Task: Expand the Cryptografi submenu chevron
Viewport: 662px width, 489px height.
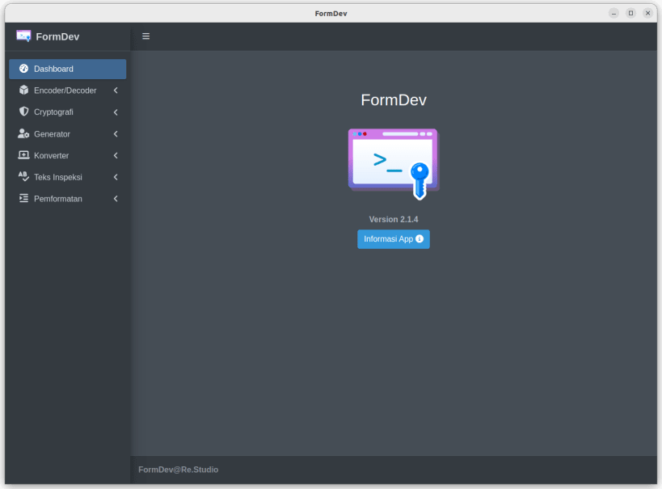Action: coord(116,112)
